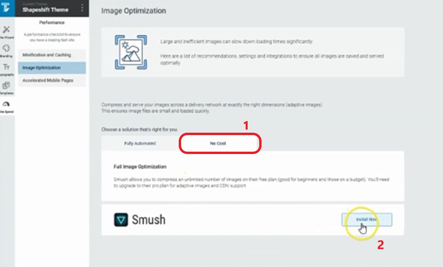Click the Performance panel heading
The width and height of the screenshot is (443, 267).
click(x=52, y=22)
